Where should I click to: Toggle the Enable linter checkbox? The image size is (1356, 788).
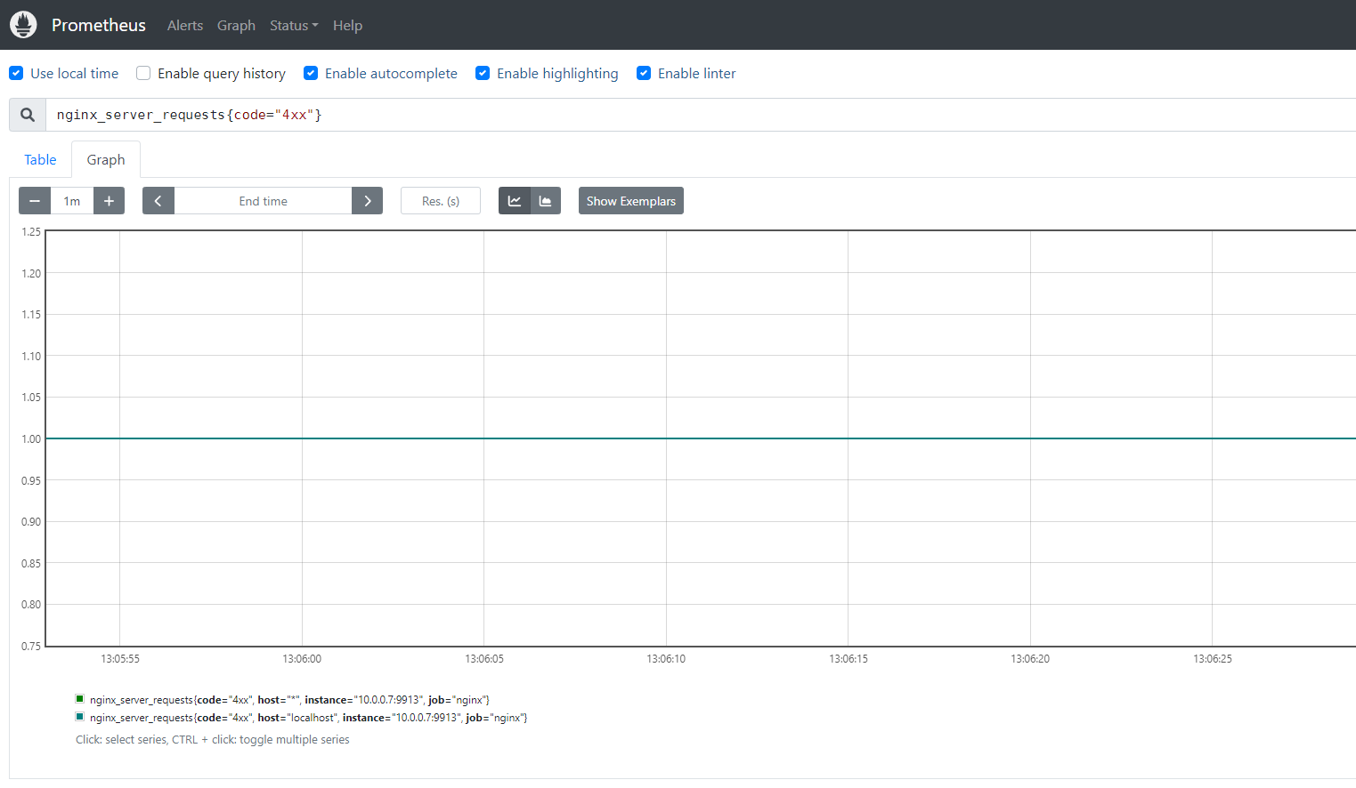(644, 73)
